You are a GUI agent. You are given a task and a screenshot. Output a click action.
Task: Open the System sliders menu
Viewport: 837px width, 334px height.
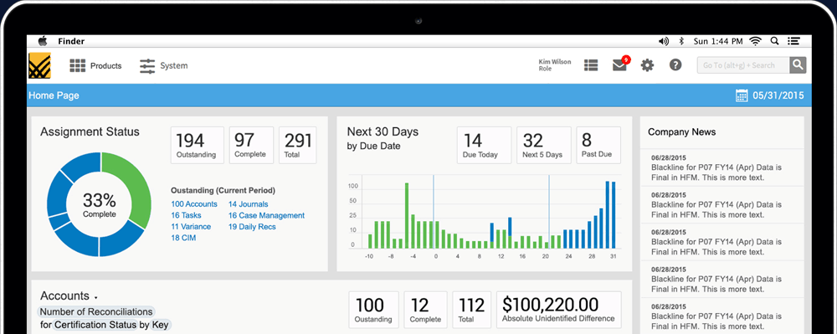(x=163, y=66)
